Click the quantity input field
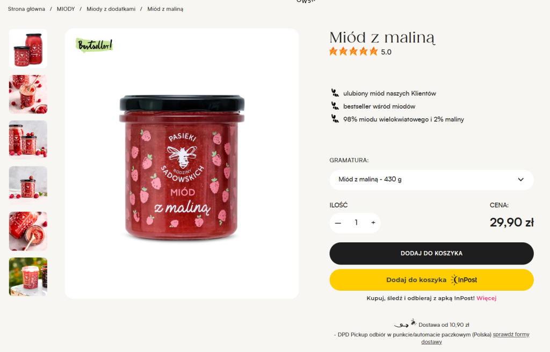This screenshot has width=550, height=352. (x=356, y=222)
